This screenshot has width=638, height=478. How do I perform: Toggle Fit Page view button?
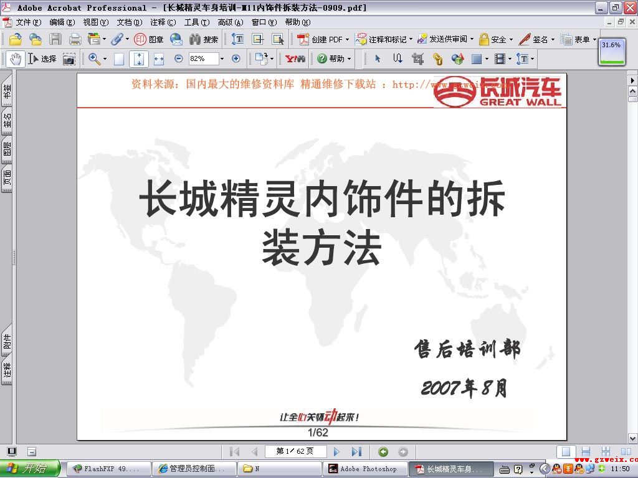(139, 59)
